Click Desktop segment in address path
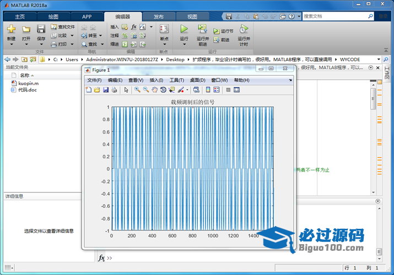The height and width of the screenshot is (275, 394). point(175,59)
